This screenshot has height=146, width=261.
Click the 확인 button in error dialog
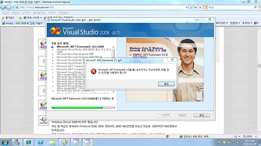point(166,84)
